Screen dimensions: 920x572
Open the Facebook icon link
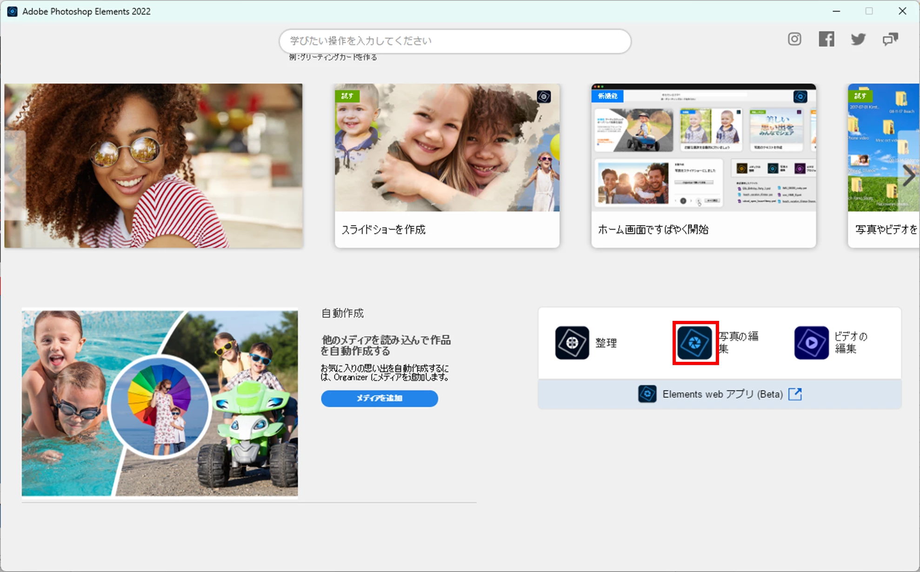pos(827,39)
